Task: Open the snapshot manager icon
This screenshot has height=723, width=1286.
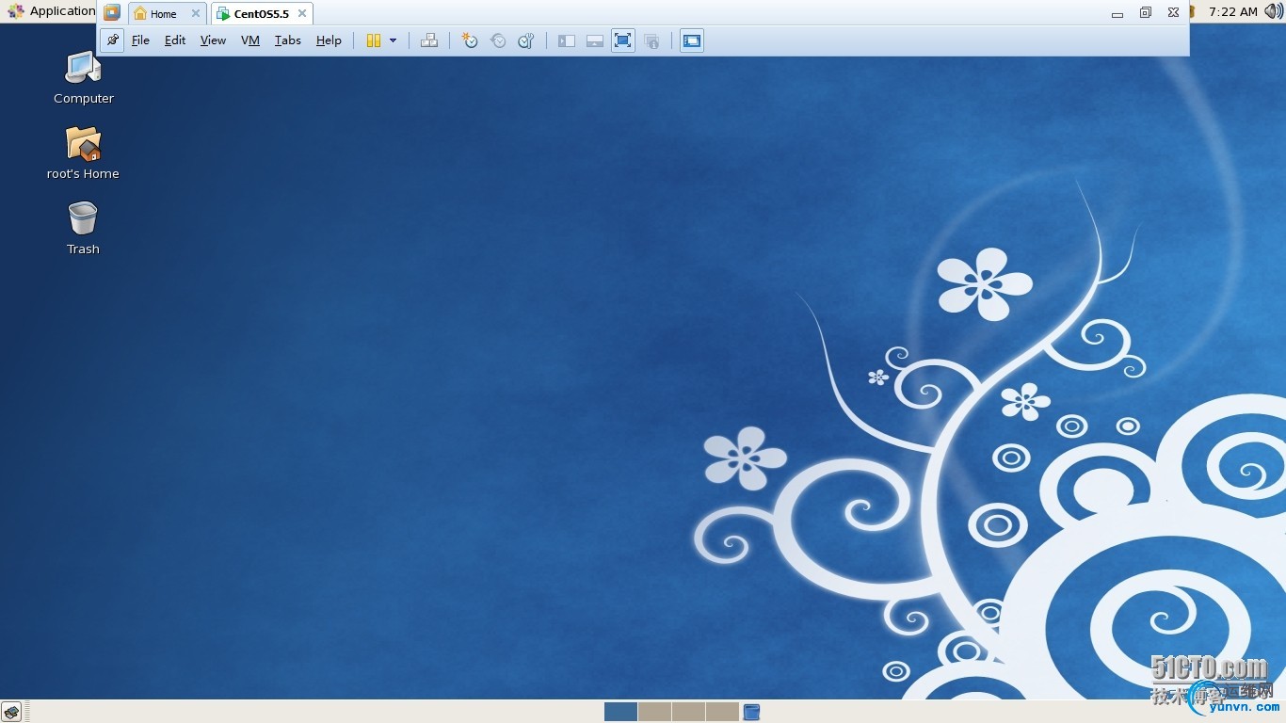Action: pyautogui.click(x=526, y=40)
